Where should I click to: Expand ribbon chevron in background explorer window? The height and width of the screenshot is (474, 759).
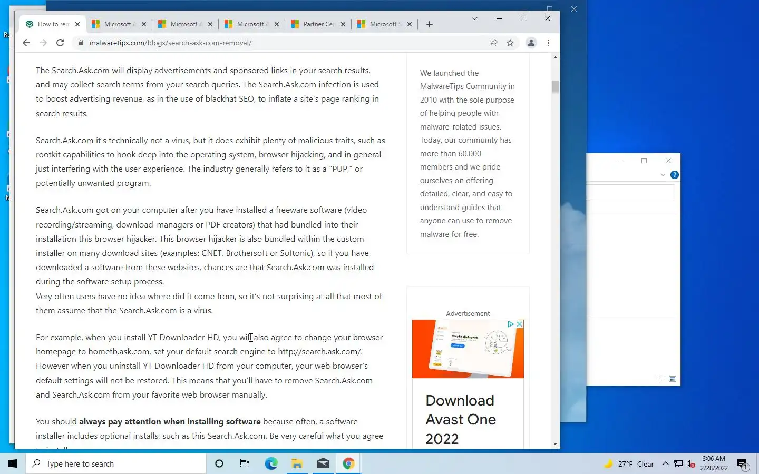click(x=663, y=175)
